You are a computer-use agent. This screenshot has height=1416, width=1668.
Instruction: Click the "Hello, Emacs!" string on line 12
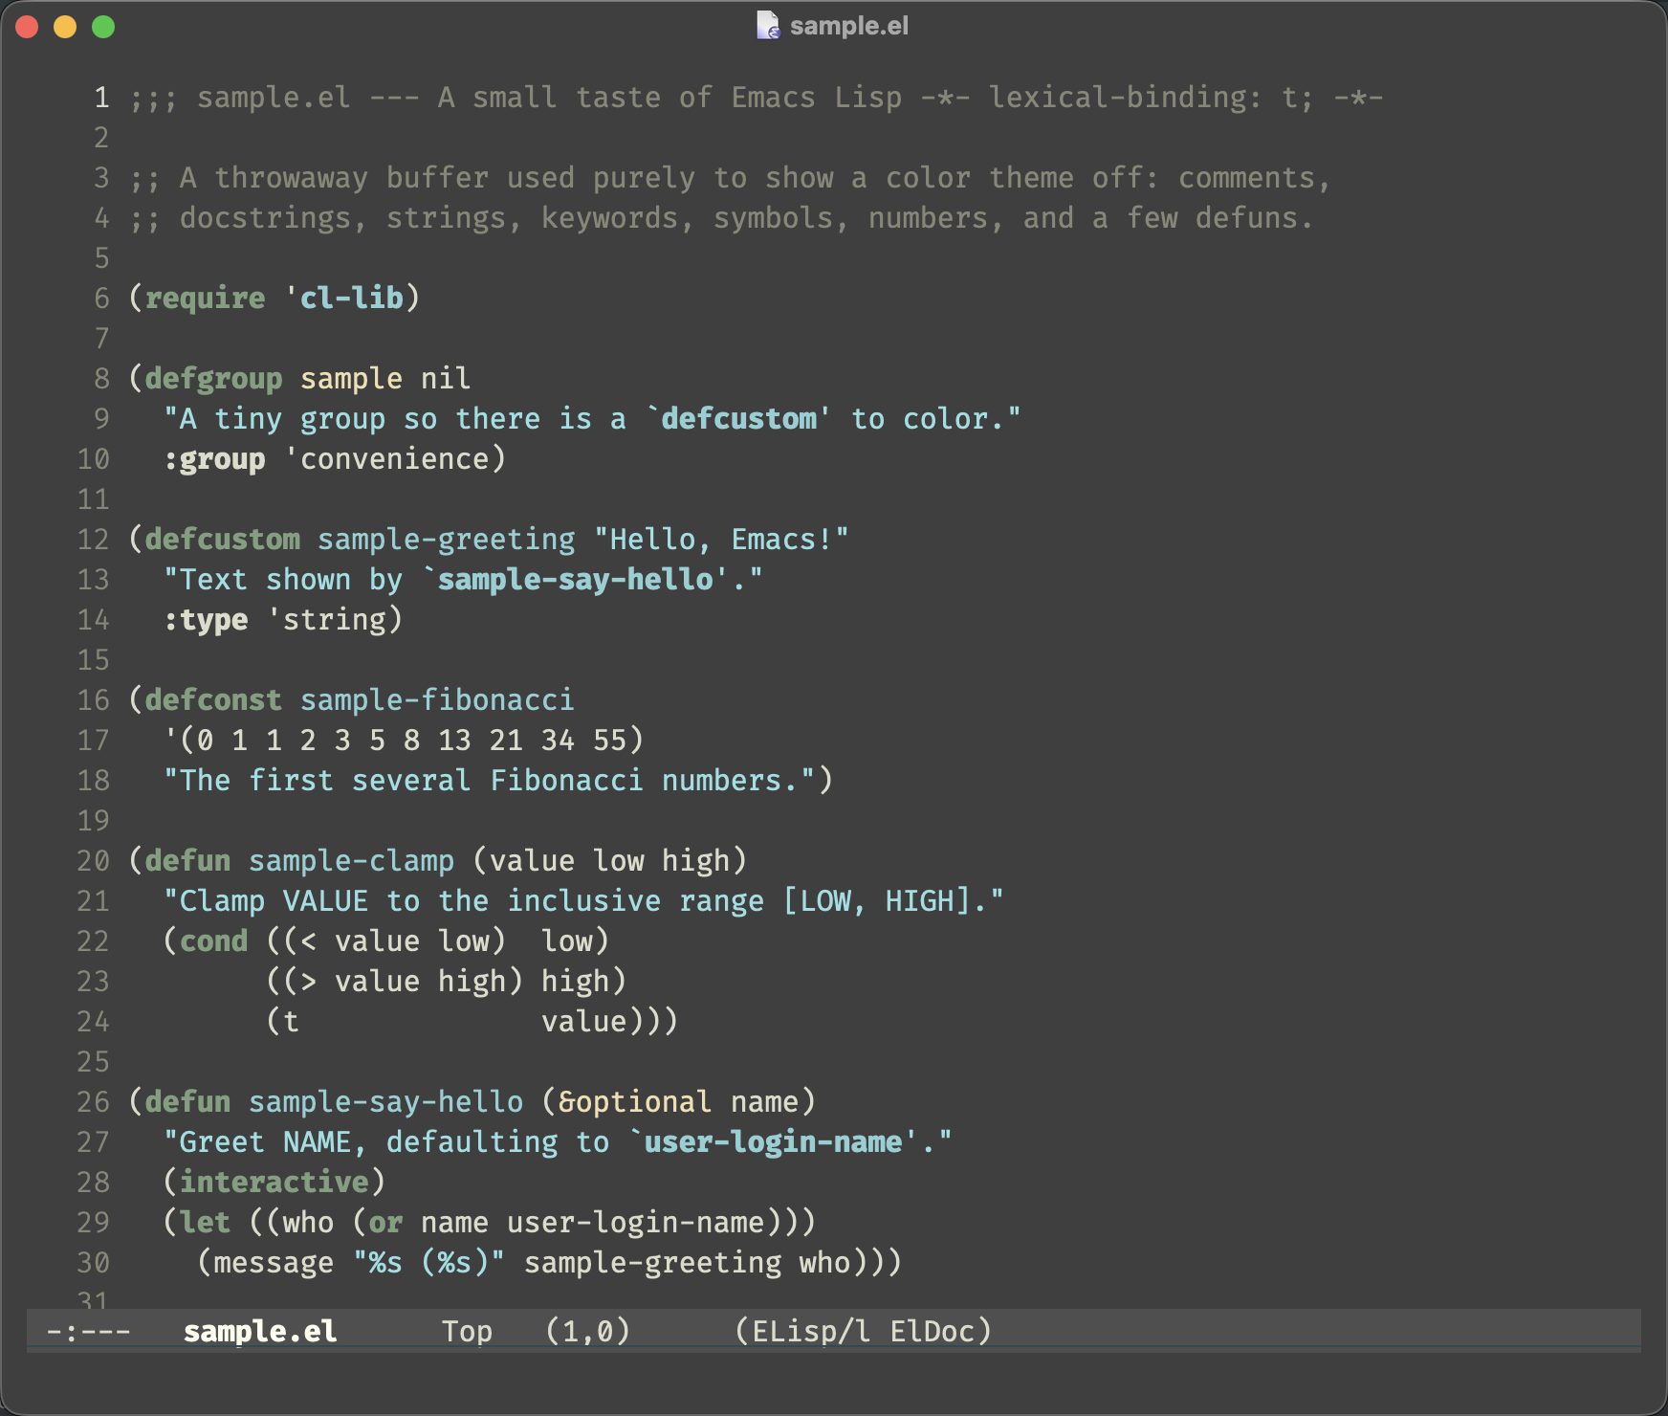point(721,539)
